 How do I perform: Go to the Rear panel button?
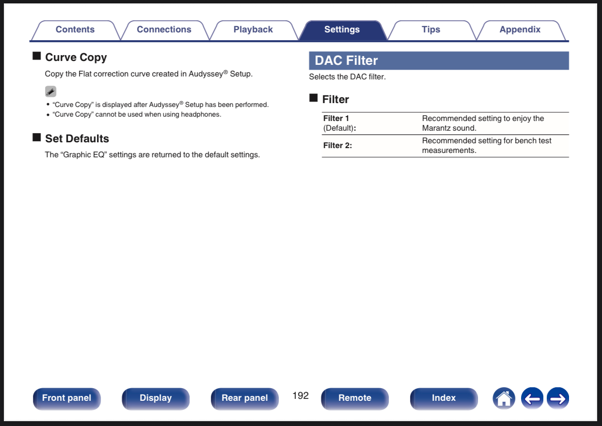(x=244, y=398)
